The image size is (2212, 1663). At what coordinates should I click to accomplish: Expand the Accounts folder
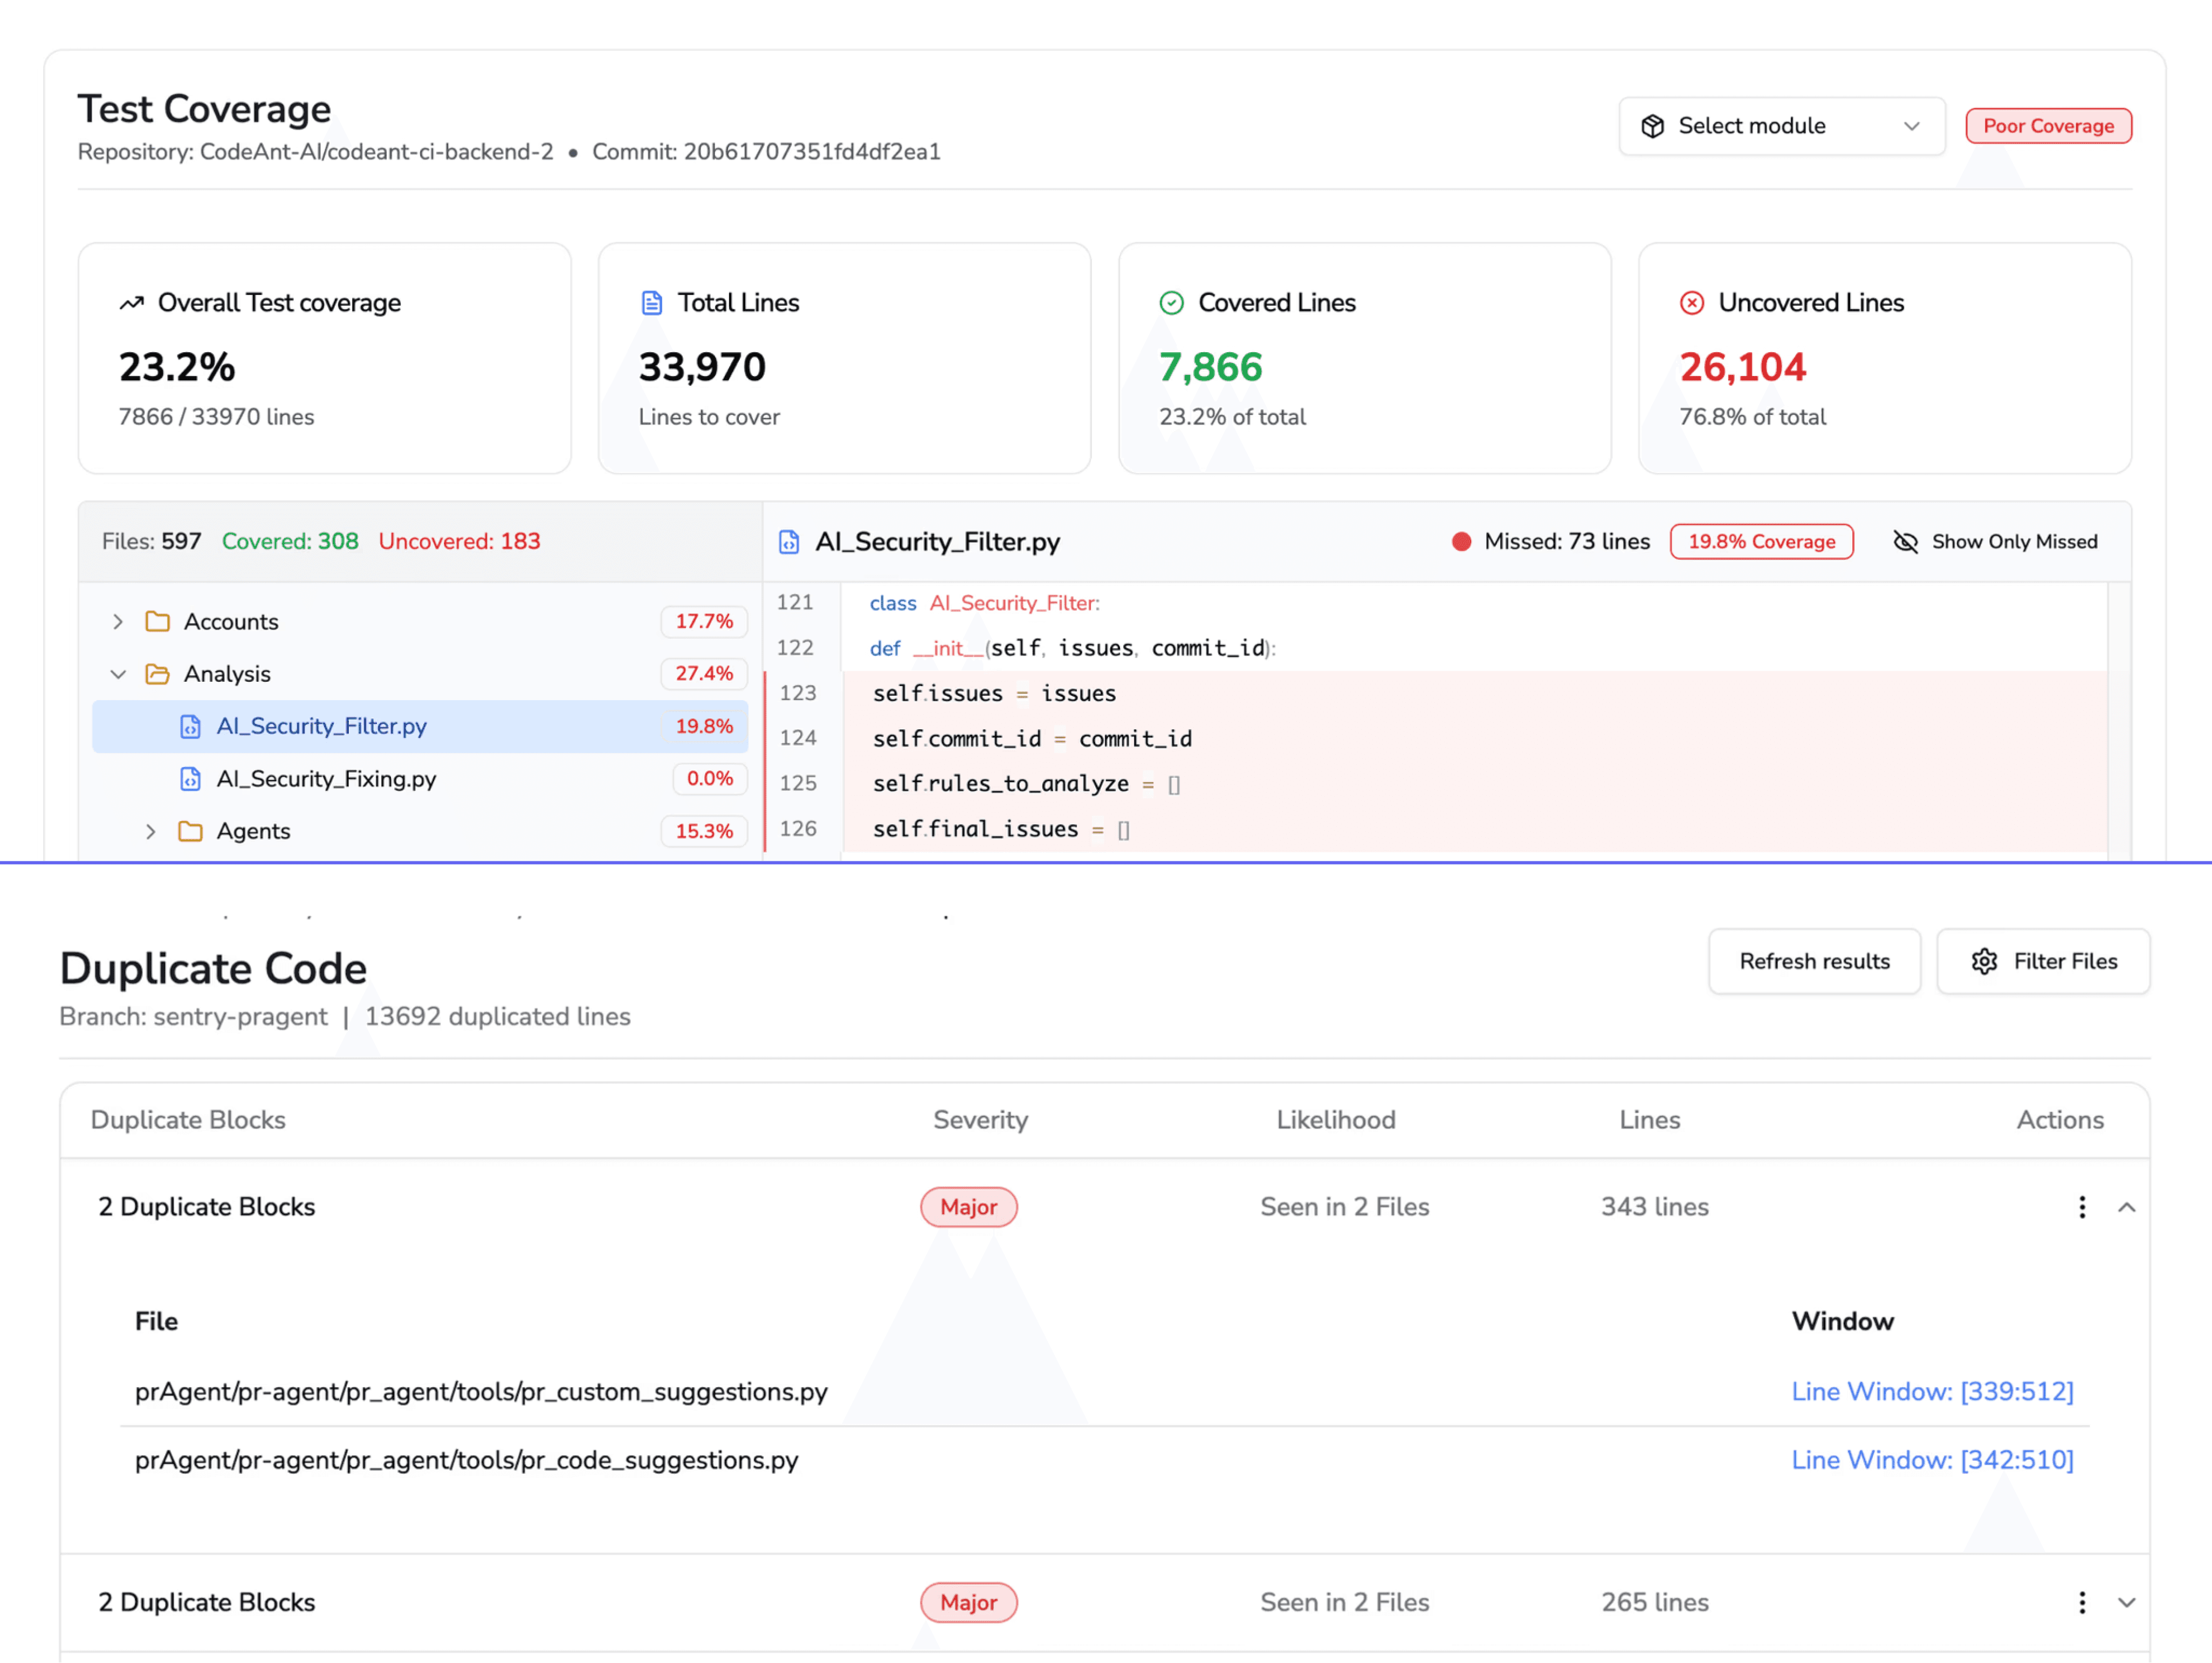click(118, 621)
